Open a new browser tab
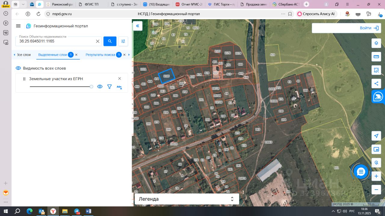 coord(306,4)
